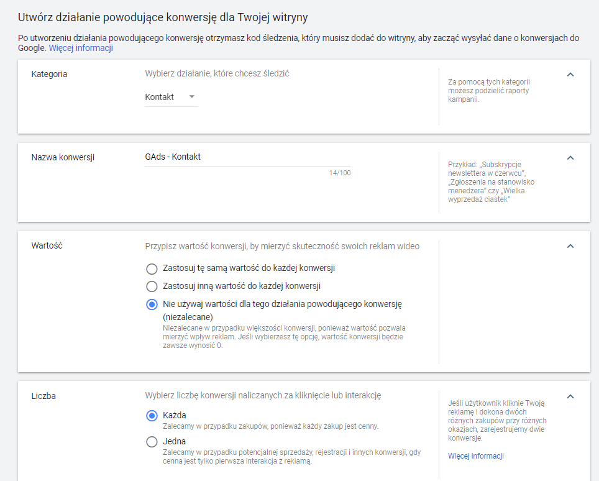Collapse the Nazwa konwersji section chevron
This screenshot has height=481, width=599.
[570, 158]
